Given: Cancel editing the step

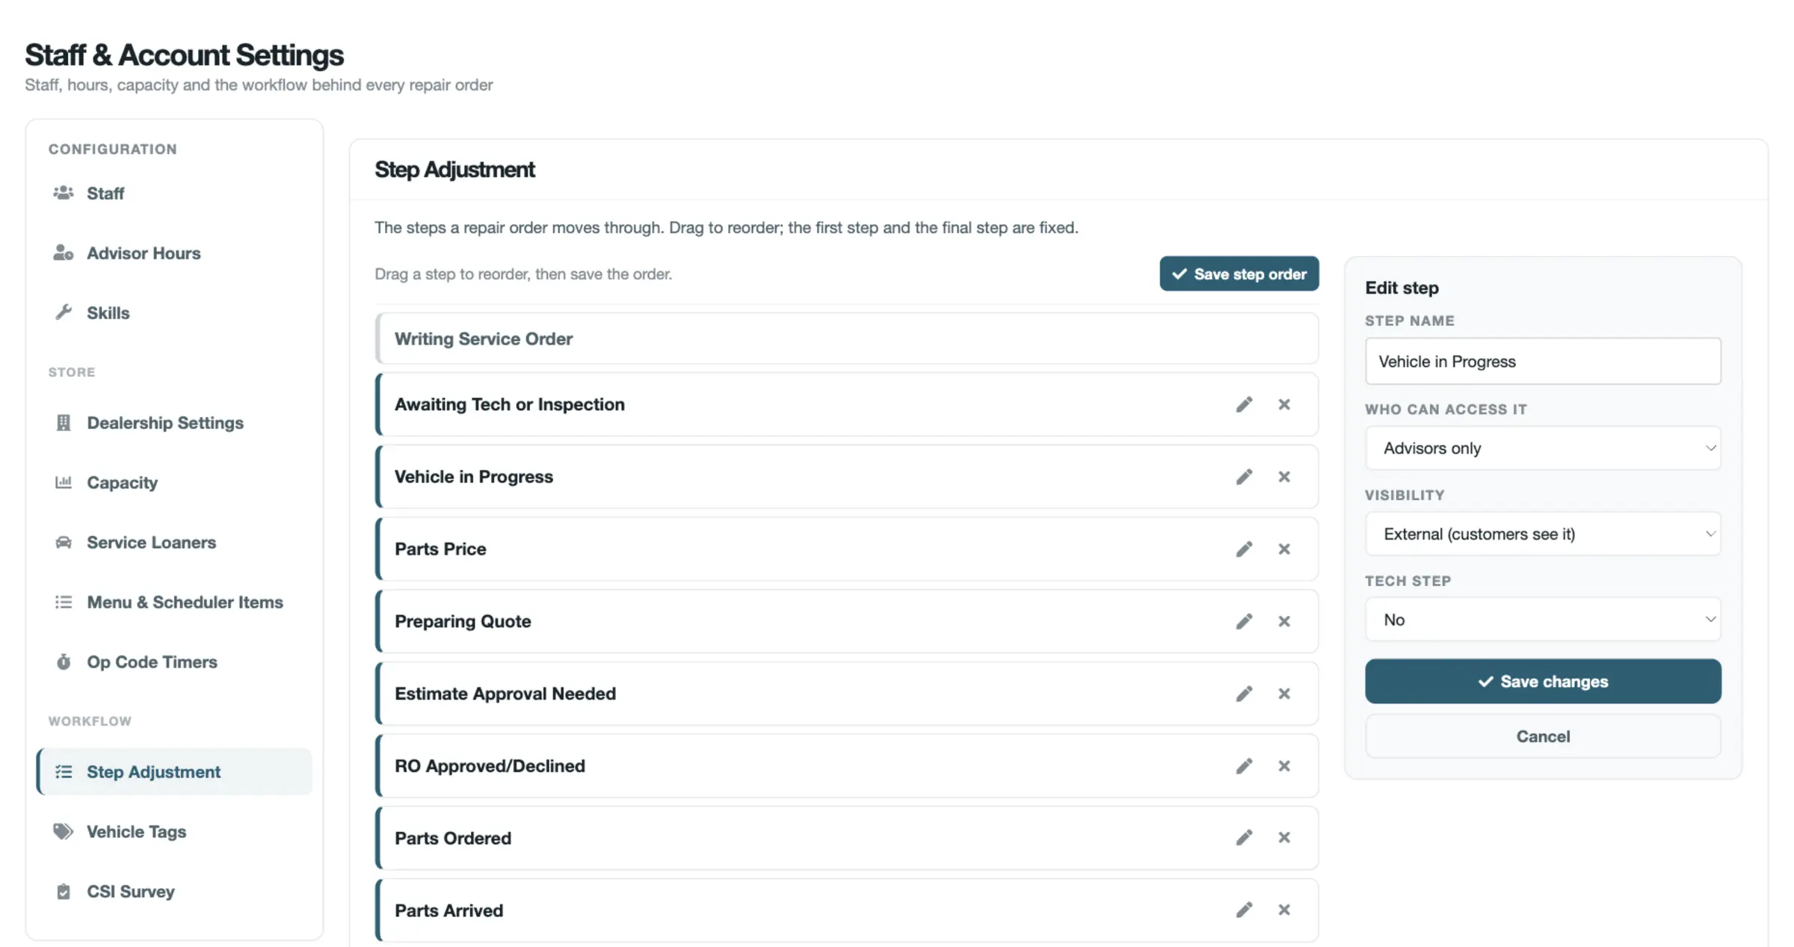Looking at the screenshot, I should (1543, 737).
